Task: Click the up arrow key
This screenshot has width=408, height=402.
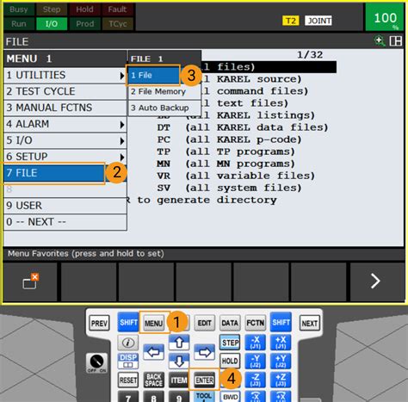Action: (x=179, y=342)
